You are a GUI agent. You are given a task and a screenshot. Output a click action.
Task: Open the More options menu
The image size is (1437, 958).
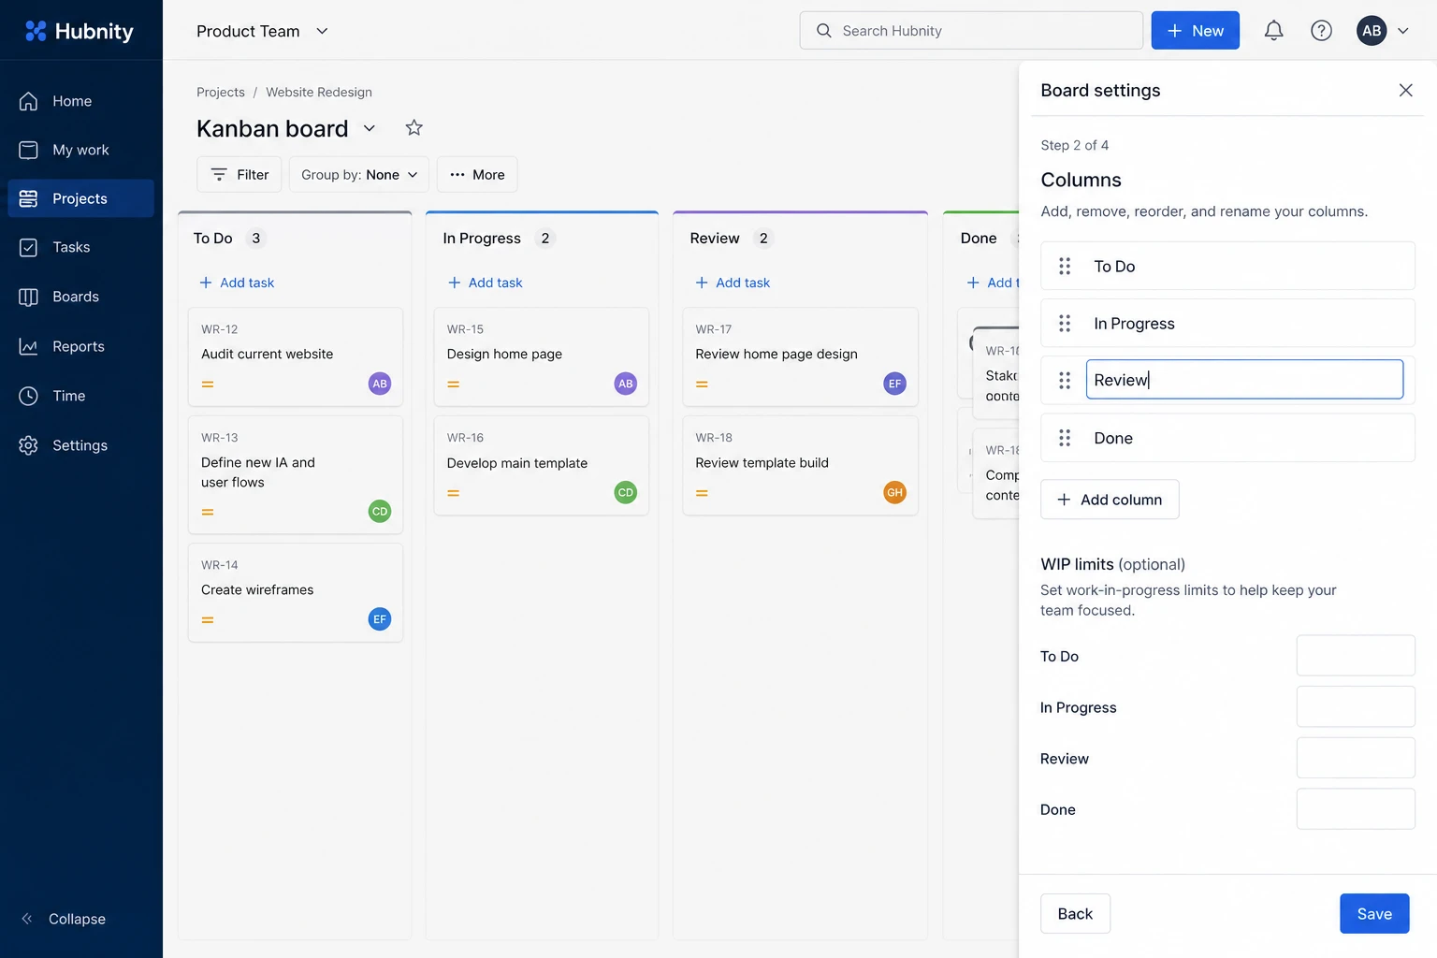pos(477,175)
